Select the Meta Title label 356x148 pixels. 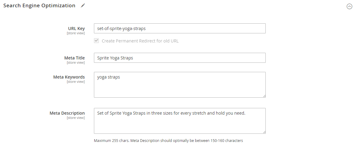[x=74, y=58]
